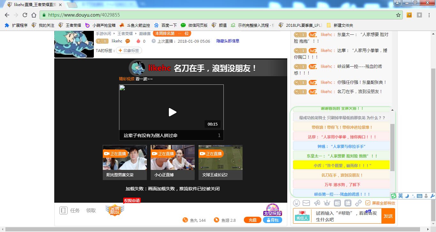Viewport: 436px width, 232px height.
Task: Click the crown noble icon
Action: 327,203
